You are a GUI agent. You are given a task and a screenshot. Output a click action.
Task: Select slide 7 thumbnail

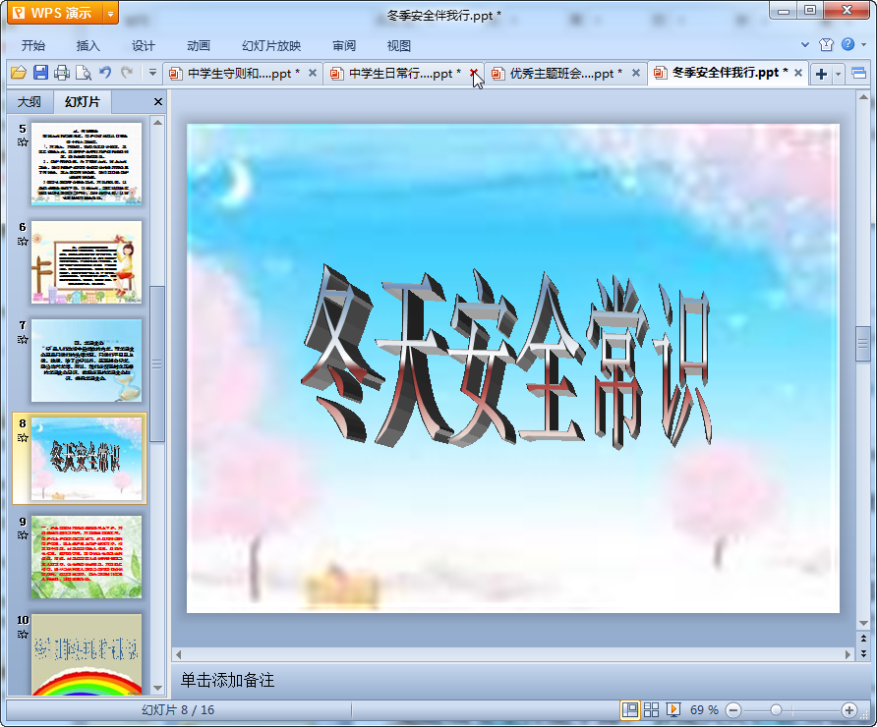[x=87, y=361]
